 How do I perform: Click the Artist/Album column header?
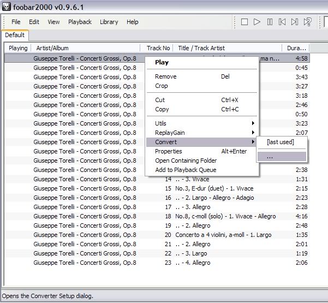pos(86,48)
